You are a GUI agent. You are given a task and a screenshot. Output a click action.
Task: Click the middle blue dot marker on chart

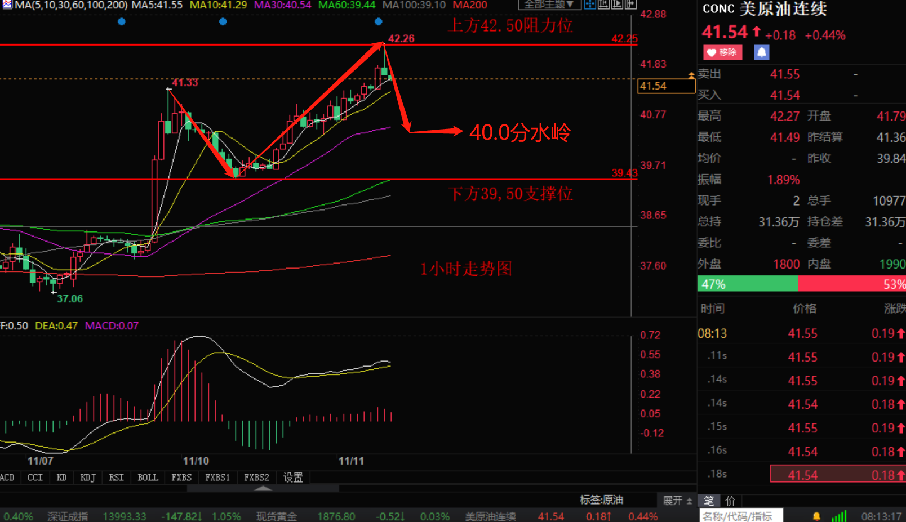click(x=223, y=21)
